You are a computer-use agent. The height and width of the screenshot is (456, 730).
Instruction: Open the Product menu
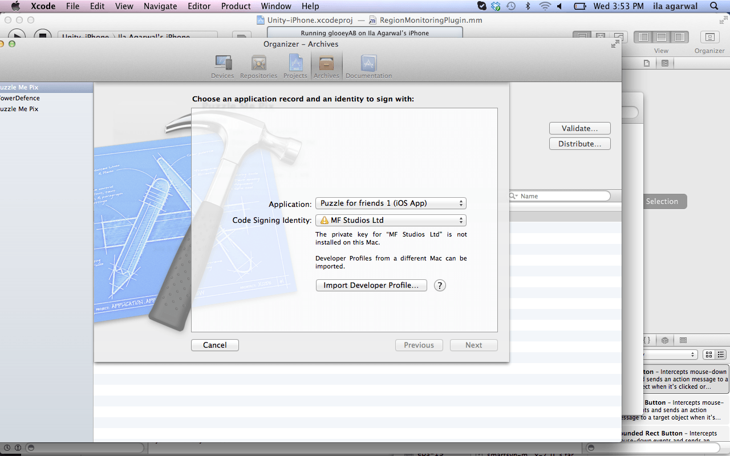(236, 6)
